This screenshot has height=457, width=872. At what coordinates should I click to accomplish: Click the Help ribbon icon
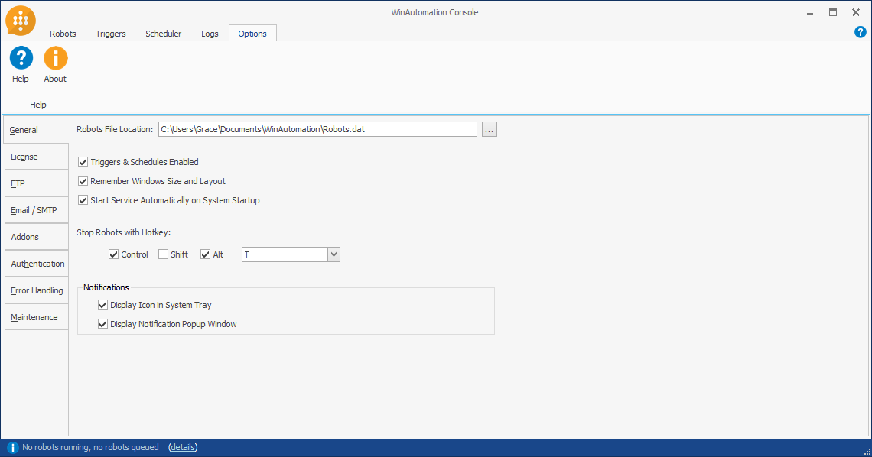click(x=21, y=58)
